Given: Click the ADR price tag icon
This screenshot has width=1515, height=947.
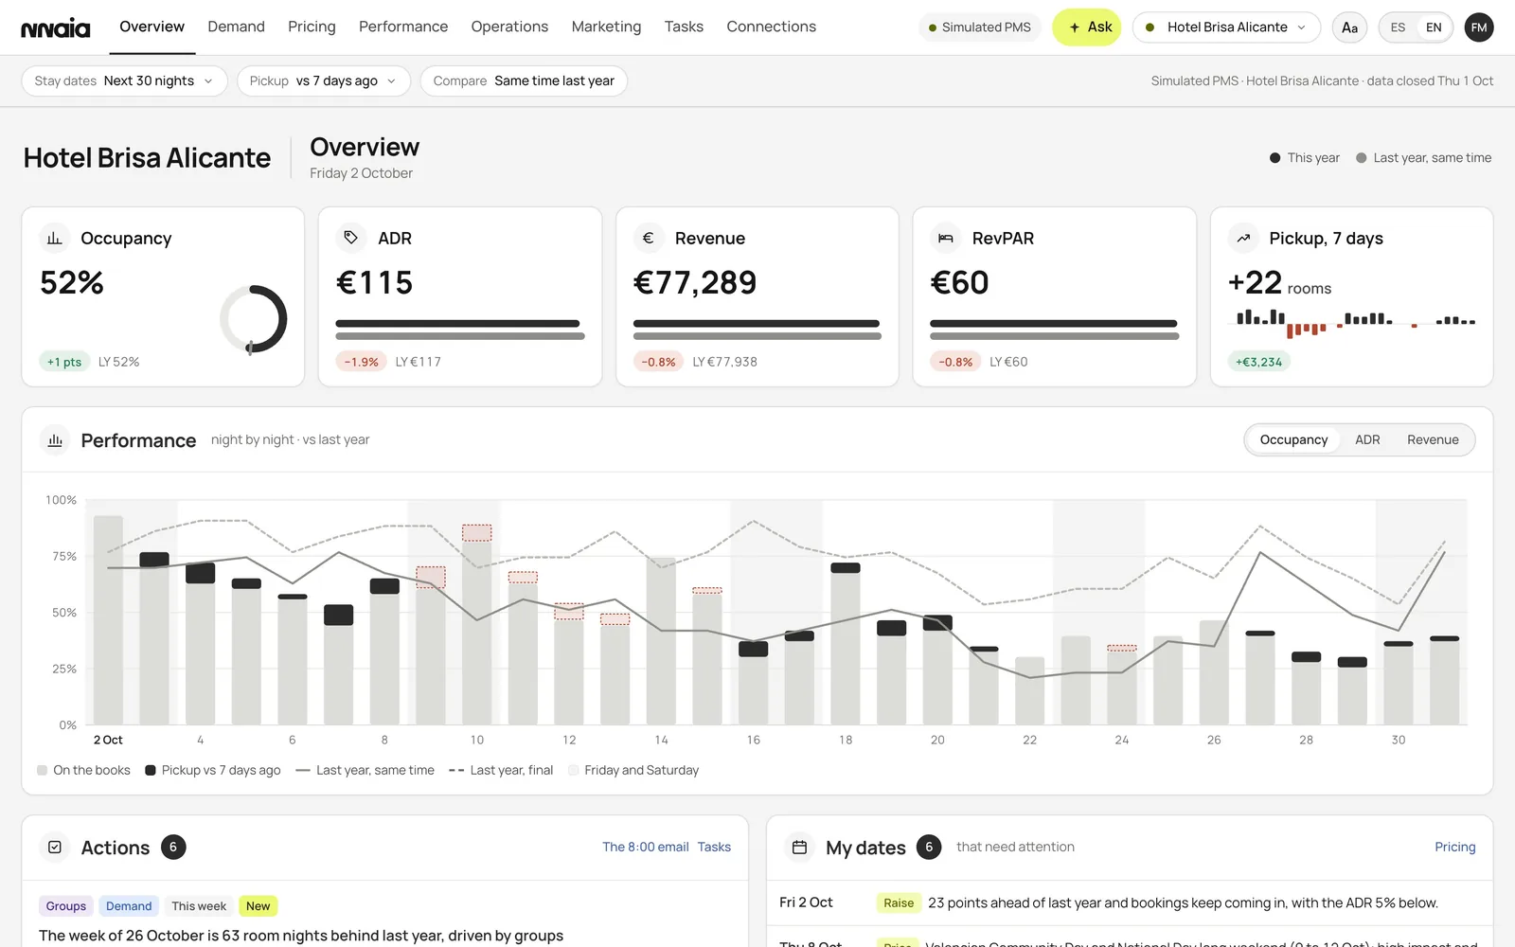Looking at the screenshot, I should click(351, 238).
